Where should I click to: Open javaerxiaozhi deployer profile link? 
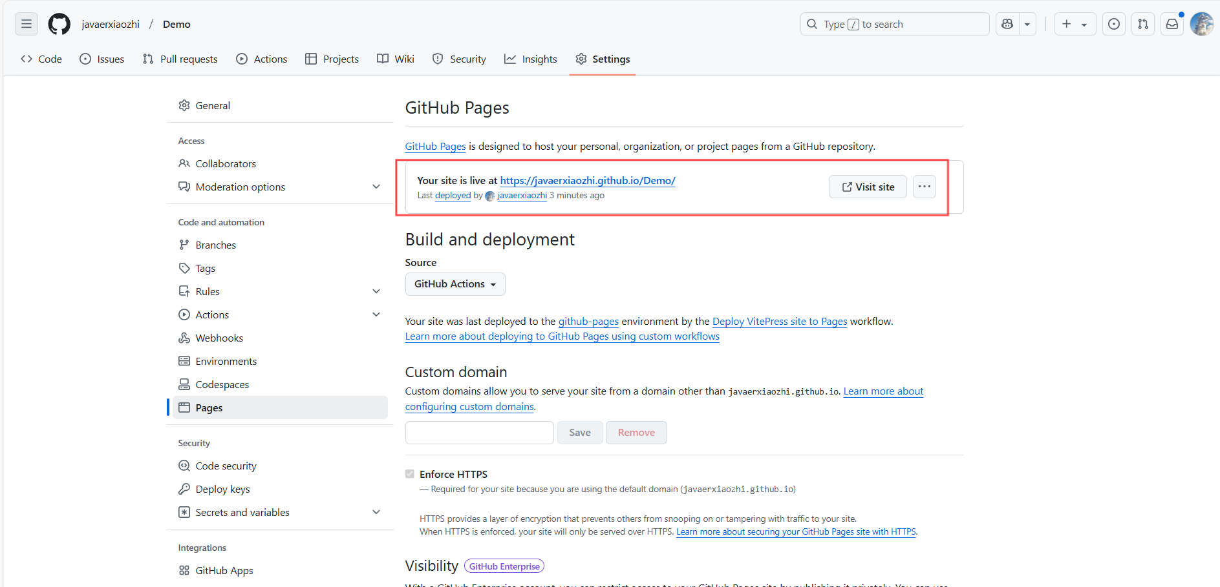(x=522, y=196)
